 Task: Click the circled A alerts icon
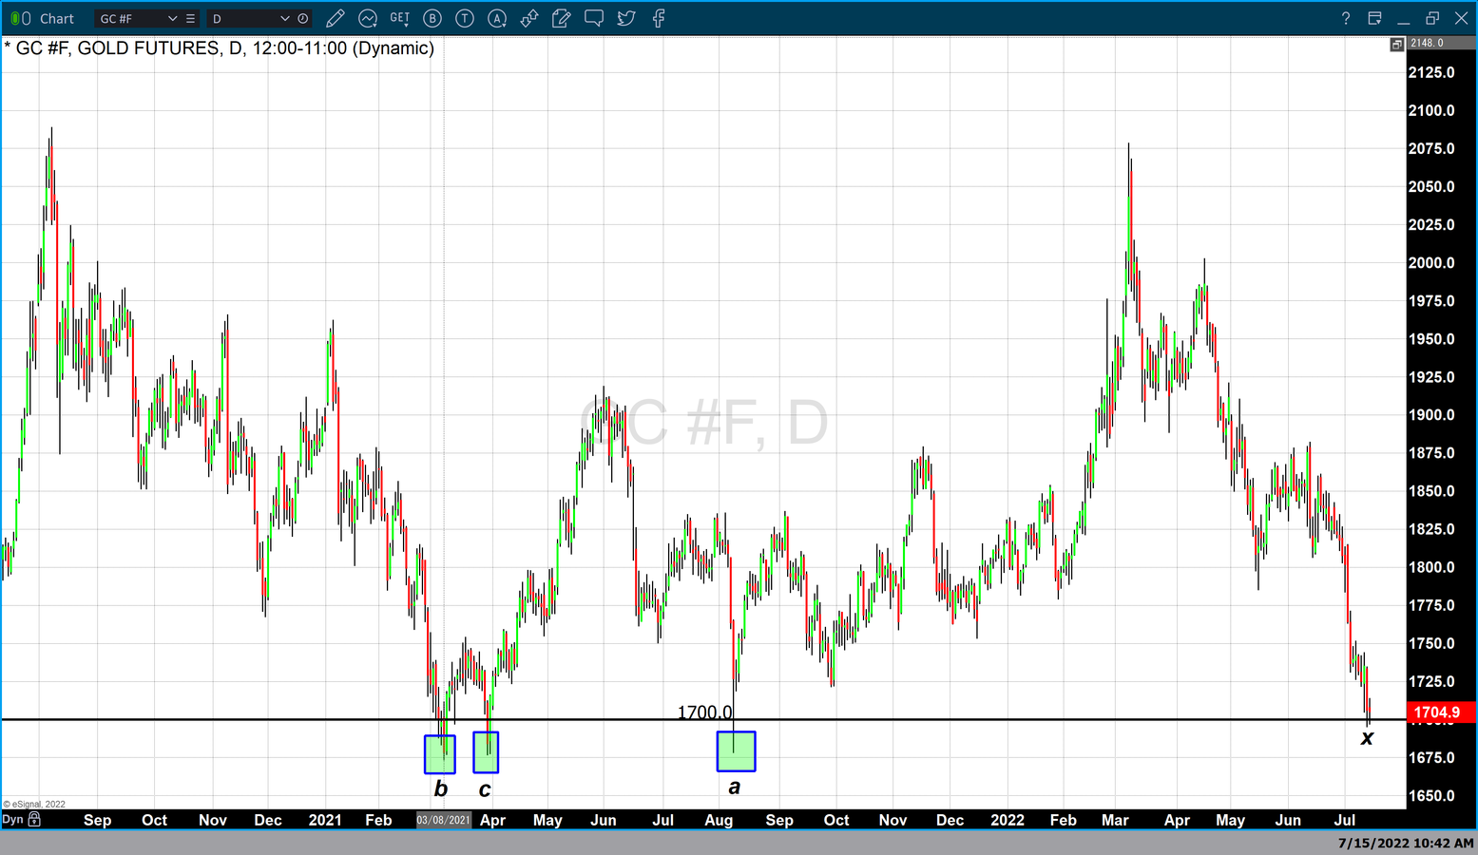point(497,18)
